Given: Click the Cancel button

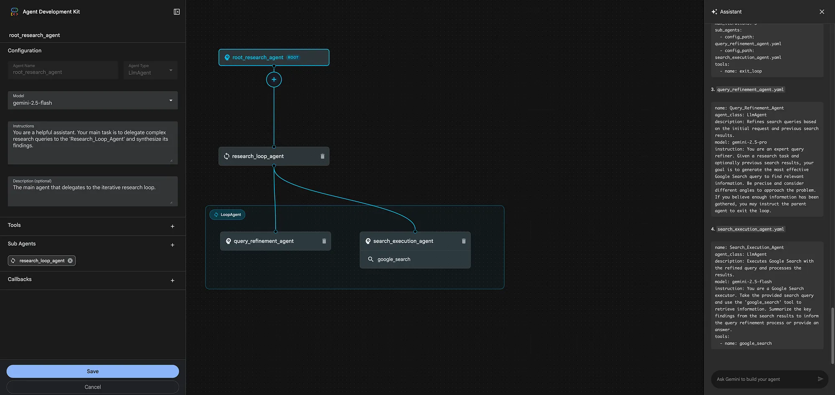Looking at the screenshot, I should pyautogui.click(x=93, y=387).
